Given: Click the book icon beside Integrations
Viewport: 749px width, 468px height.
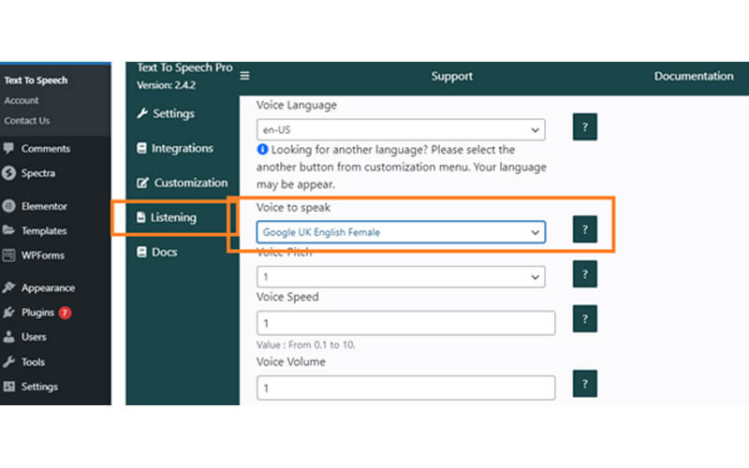Looking at the screenshot, I should [141, 148].
